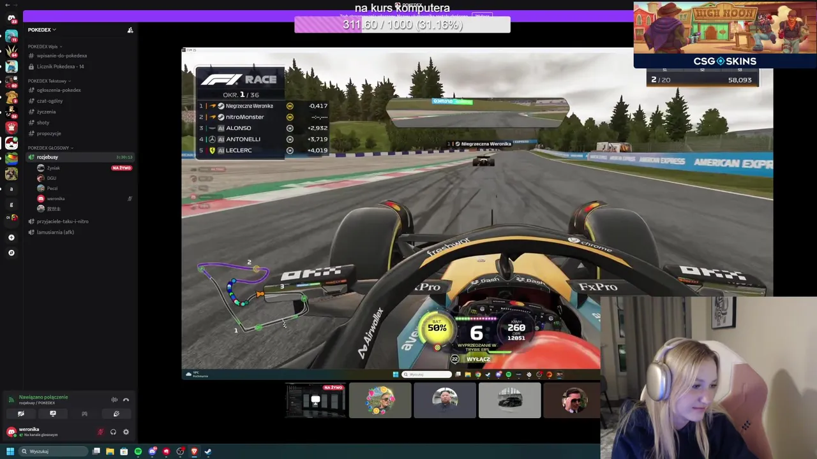Screen dimensions: 817x459
Task: Open the server labeled 'g'
Action: tap(11, 205)
